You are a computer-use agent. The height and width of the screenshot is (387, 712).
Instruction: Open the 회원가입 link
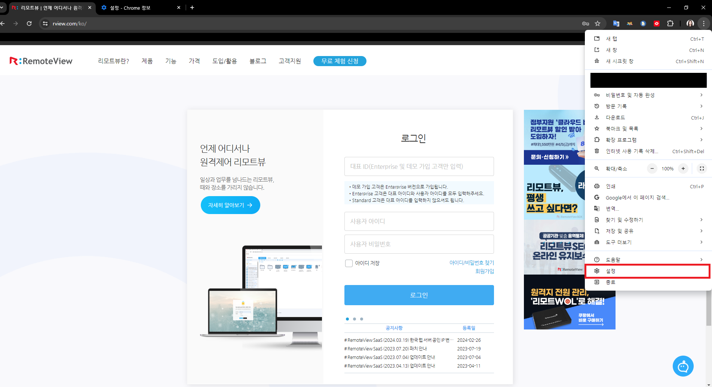click(484, 271)
